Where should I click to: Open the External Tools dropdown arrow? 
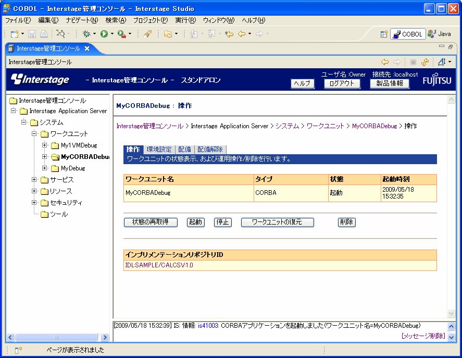point(130,34)
